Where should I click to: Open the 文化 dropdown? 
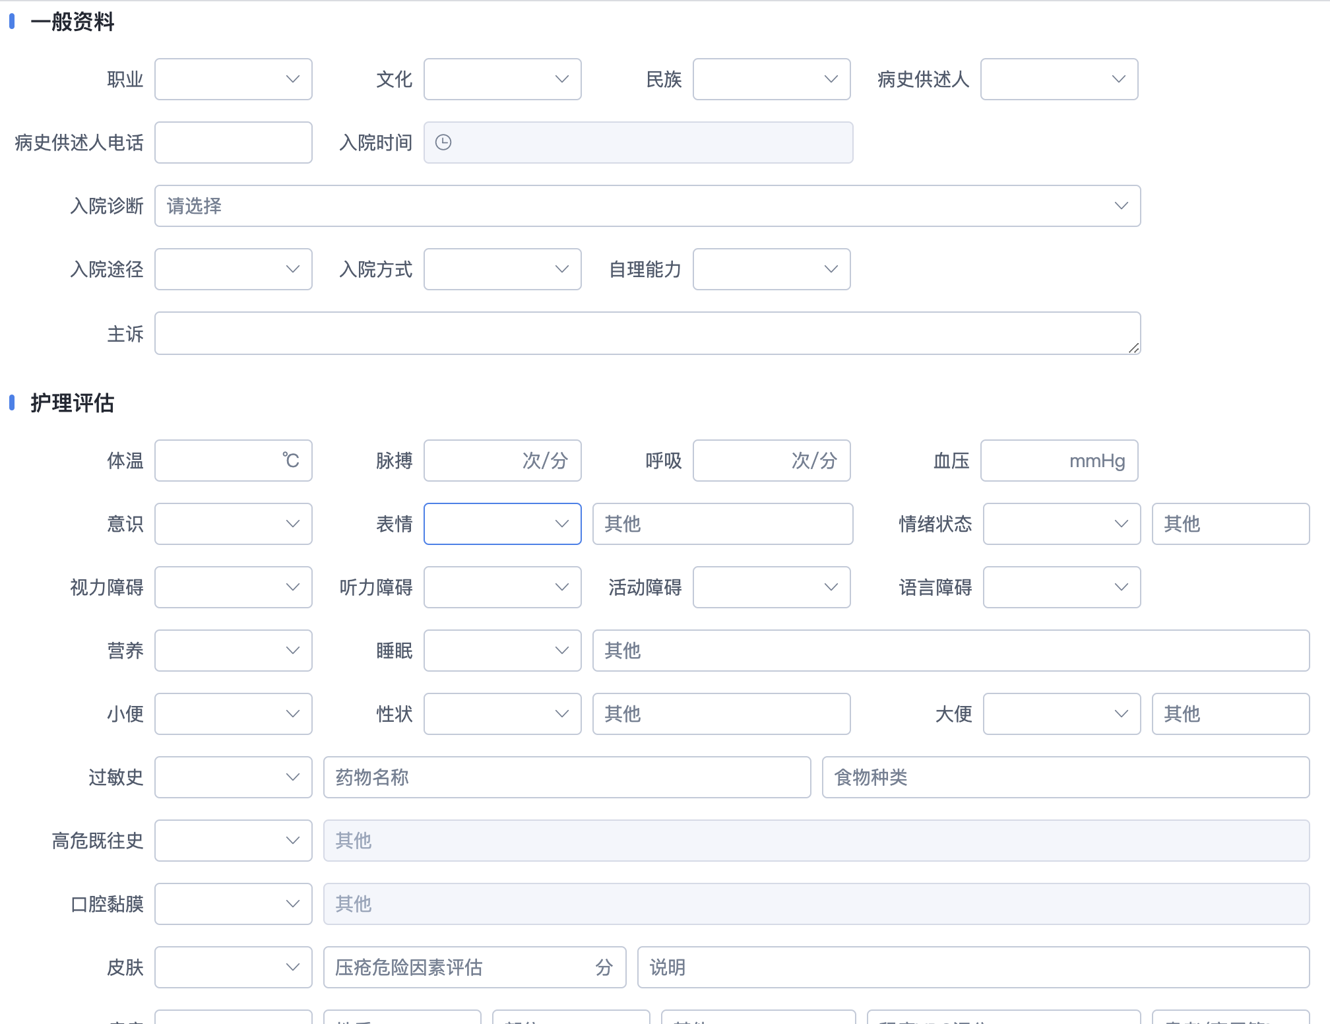[x=502, y=79]
